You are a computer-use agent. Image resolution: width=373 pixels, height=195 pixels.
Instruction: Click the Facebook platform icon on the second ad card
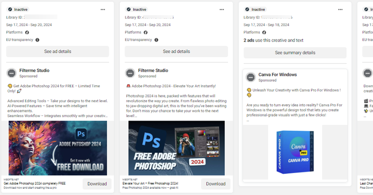click(146, 32)
